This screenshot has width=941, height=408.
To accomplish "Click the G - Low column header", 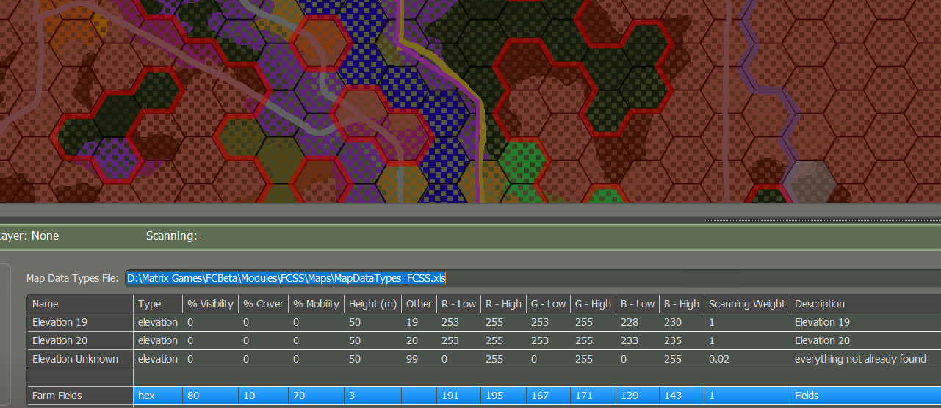I will [x=549, y=304].
